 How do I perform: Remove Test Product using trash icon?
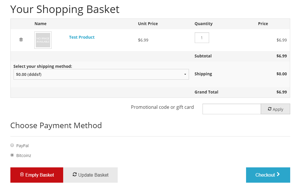(21, 40)
